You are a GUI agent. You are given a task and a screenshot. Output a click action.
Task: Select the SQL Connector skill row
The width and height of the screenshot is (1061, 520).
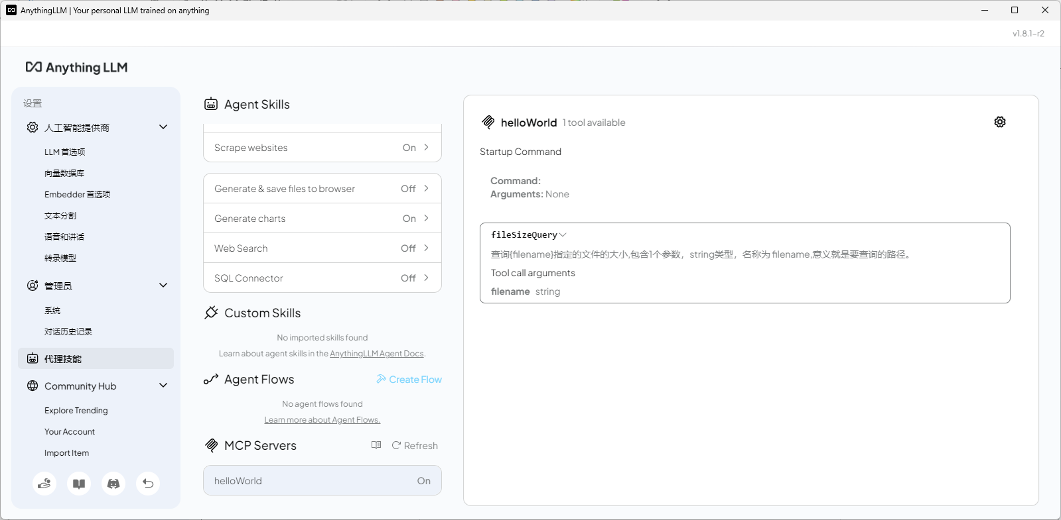coord(322,278)
